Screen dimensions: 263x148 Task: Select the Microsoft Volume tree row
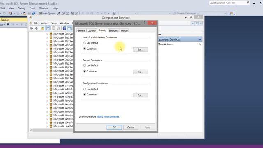[61, 86]
